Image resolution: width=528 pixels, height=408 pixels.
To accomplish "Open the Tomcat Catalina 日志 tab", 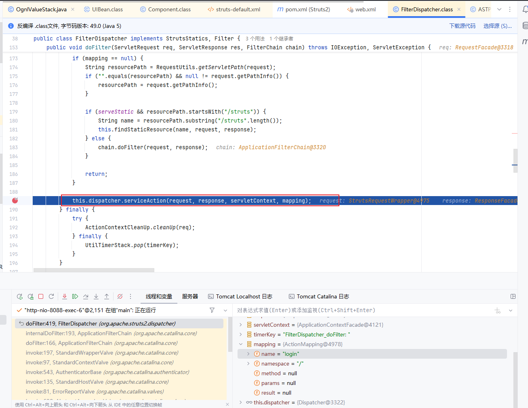I will click(319, 296).
